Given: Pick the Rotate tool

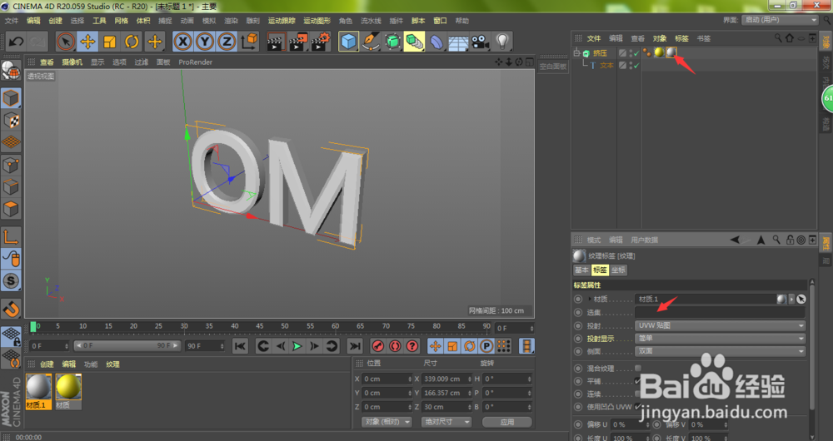Looking at the screenshot, I should coord(132,42).
